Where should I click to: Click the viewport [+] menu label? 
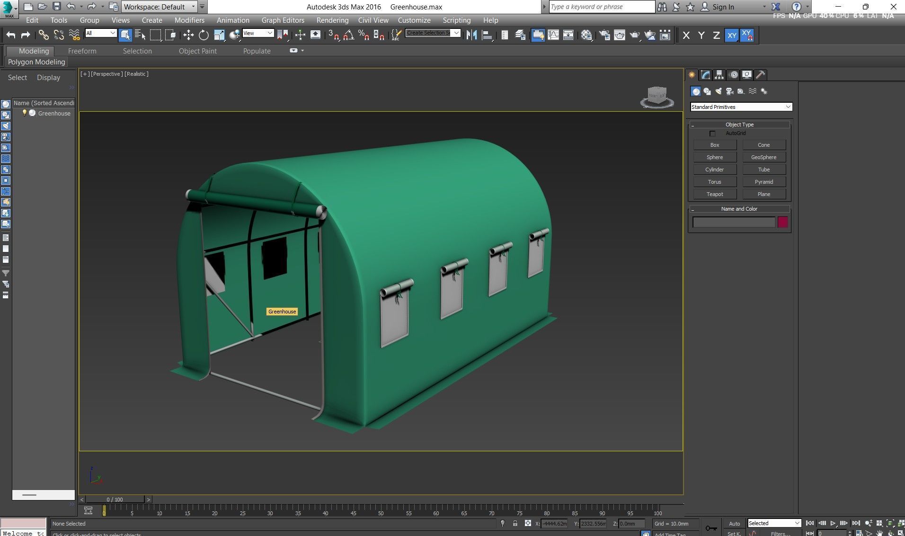pyautogui.click(x=85, y=74)
